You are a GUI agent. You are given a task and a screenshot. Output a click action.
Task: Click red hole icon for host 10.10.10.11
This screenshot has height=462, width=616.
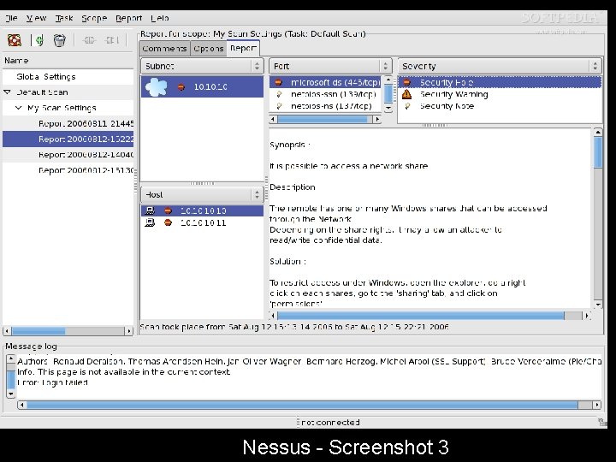click(169, 222)
